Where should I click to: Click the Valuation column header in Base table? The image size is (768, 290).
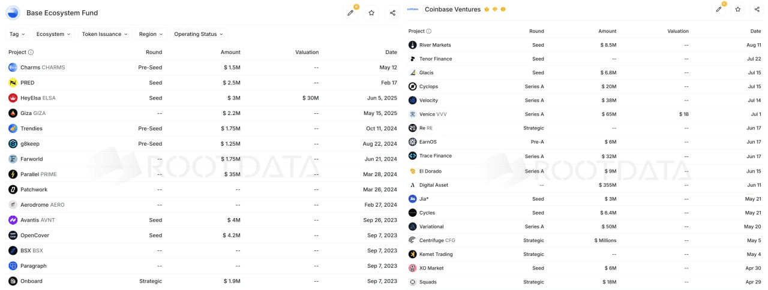(x=307, y=52)
